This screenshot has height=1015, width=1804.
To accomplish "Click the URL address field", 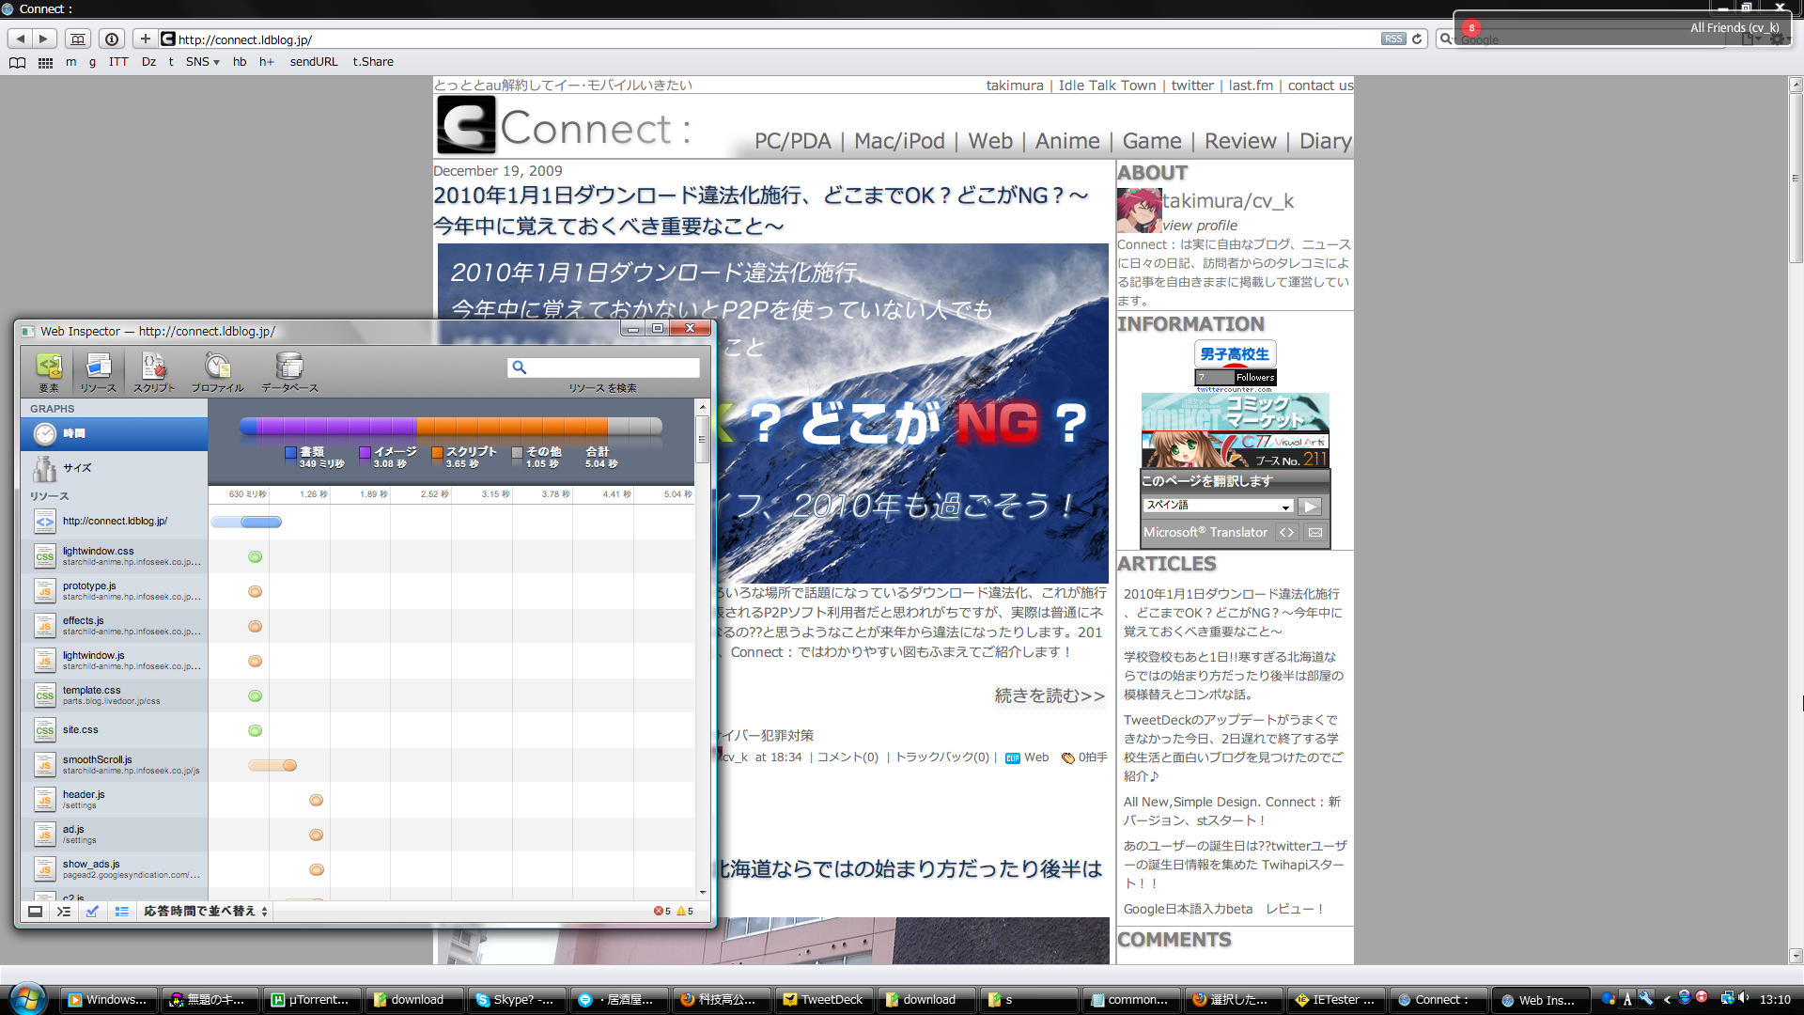I will point(770,39).
